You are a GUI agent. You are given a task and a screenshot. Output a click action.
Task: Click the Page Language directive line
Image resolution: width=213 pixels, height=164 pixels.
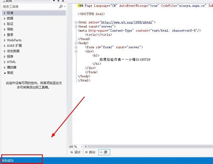click(x=145, y=6)
